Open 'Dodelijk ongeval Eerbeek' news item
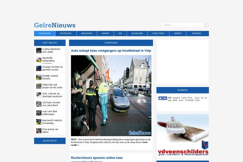Image resolution: width=243 pixels, height=162 pixels. 50,77
